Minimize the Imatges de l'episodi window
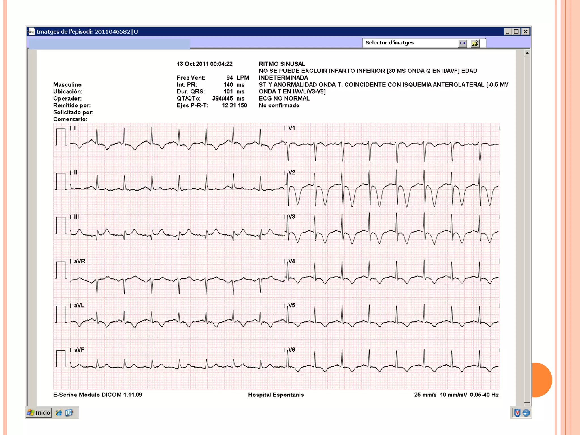 tap(507, 31)
